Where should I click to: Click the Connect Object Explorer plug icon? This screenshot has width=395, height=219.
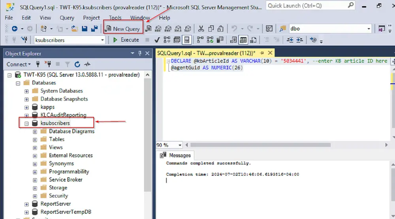[x=38, y=64]
